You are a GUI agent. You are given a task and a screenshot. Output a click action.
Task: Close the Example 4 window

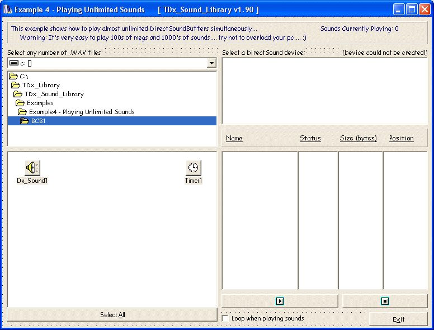(424, 10)
